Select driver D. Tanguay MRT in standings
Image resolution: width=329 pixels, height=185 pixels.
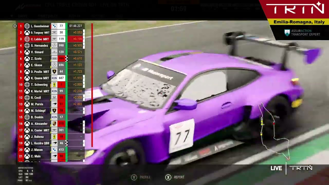click(x=40, y=33)
